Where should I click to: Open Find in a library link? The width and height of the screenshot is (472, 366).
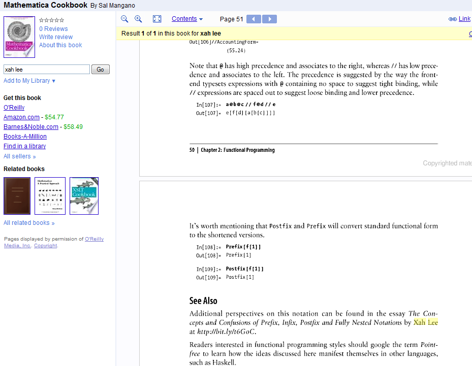[24, 146]
